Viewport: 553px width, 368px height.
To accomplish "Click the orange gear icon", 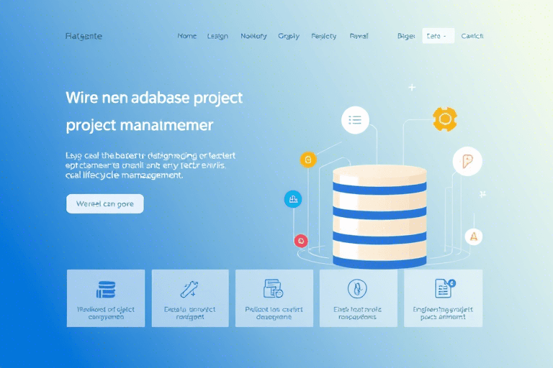I will pyautogui.click(x=445, y=119).
